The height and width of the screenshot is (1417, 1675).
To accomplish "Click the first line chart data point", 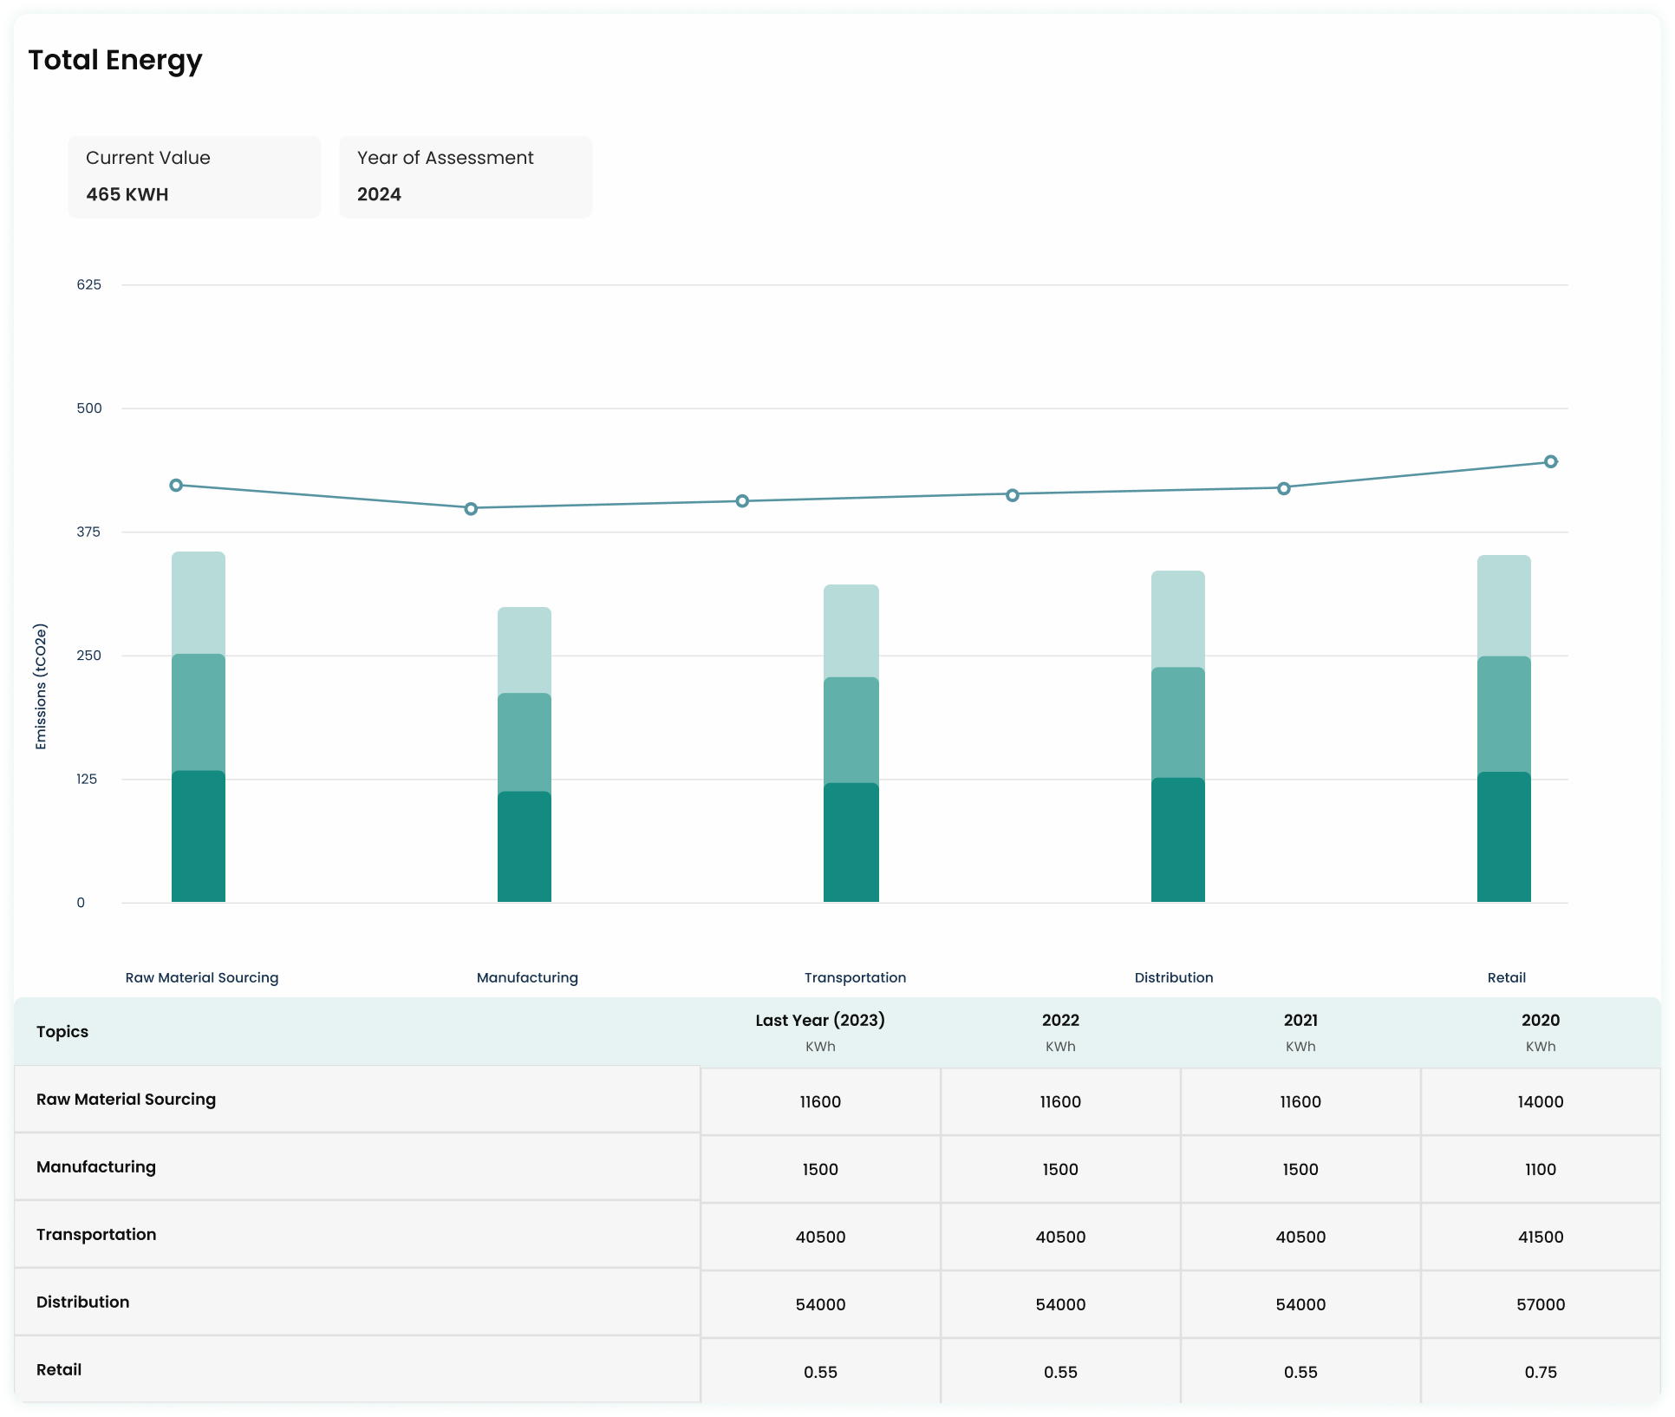I will 176,485.
